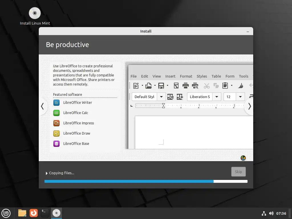Image resolution: width=292 pixels, height=219 pixels.
Task: Open the Linux Mint start menu
Action: pyautogui.click(x=6, y=213)
